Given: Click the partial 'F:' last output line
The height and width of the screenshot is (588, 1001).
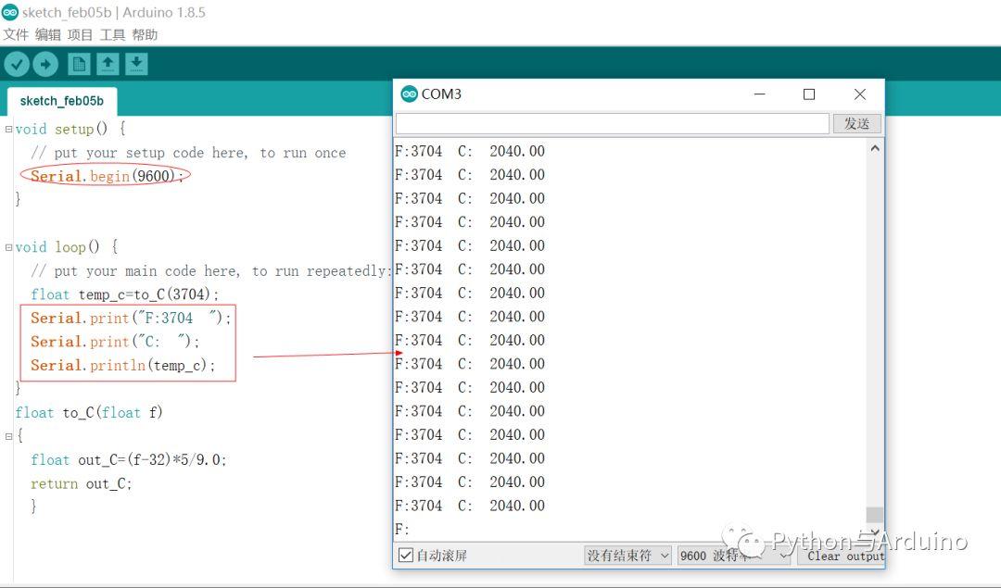Looking at the screenshot, I should tap(402, 529).
